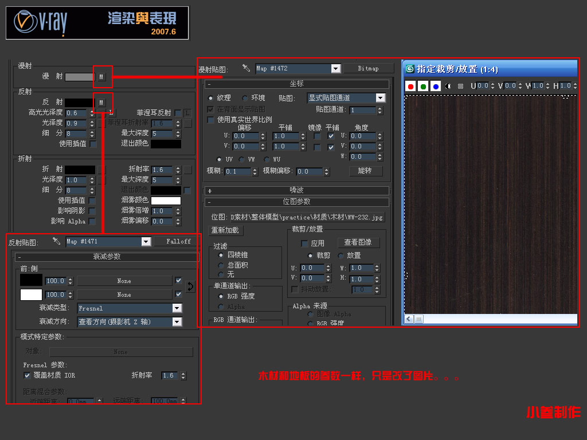Image resolution: width=587 pixels, height=440 pixels.
Task: Click the diffuse (漫射) M map button
Action: (x=101, y=76)
